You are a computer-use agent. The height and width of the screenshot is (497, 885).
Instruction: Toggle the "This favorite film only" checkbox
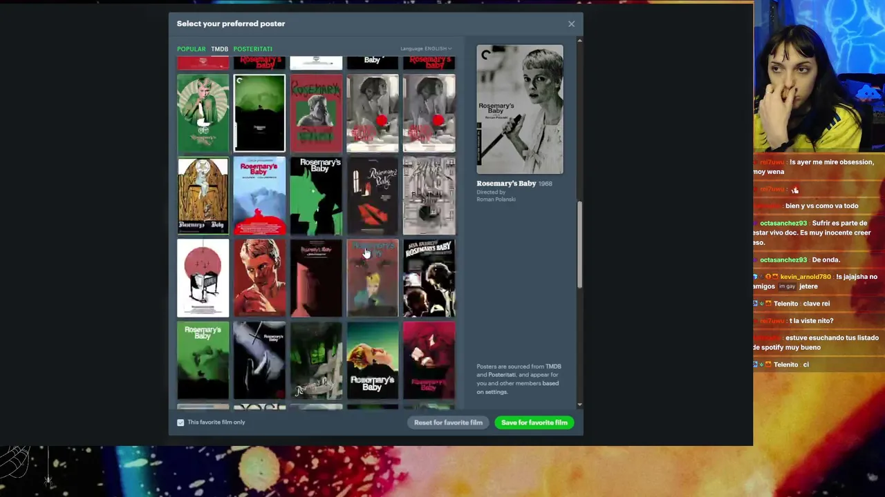click(x=180, y=422)
